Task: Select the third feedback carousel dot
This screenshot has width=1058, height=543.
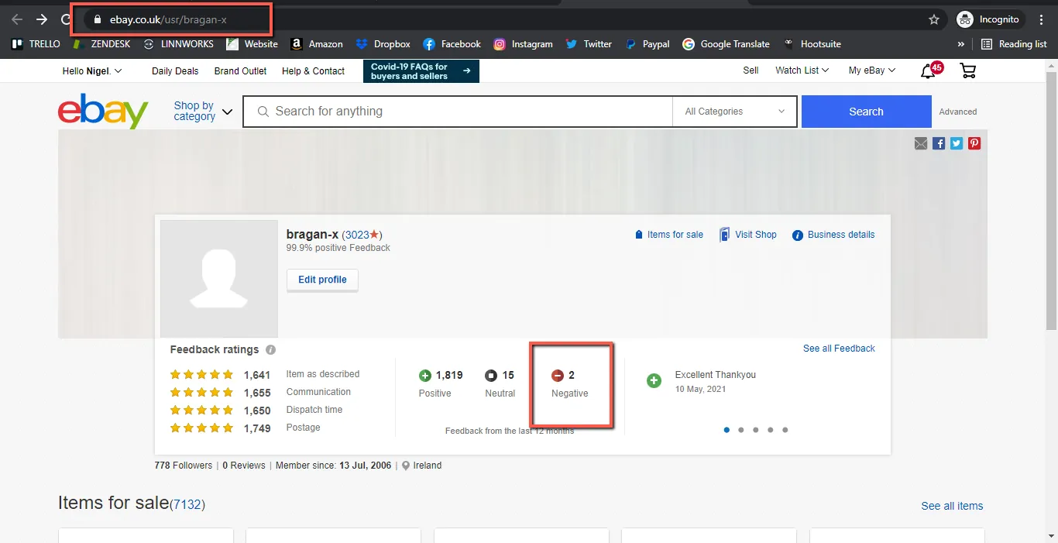Action: [756, 430]
